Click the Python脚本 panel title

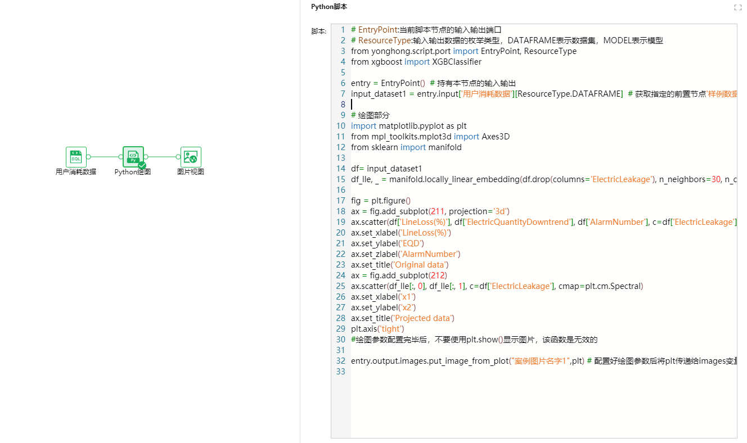pyautogui.click(x=329, y=7)
